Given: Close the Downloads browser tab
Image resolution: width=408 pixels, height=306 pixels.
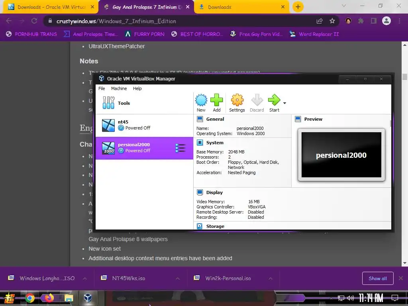Looking at the screenshot, I should [283, 7].
